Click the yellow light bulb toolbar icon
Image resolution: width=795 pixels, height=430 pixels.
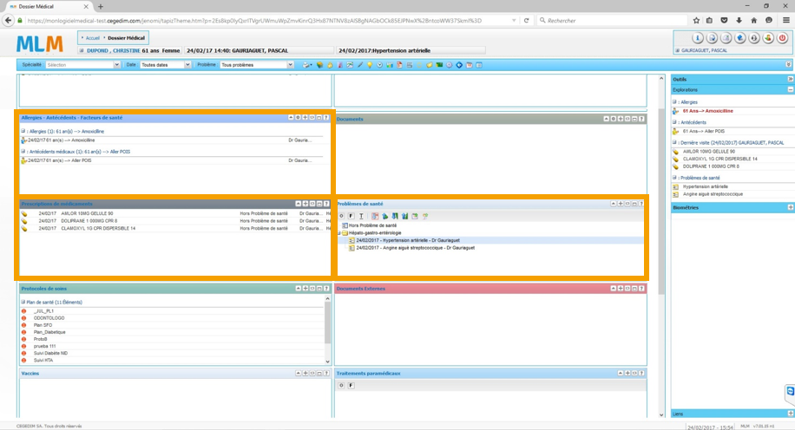[x=370, y=65]
